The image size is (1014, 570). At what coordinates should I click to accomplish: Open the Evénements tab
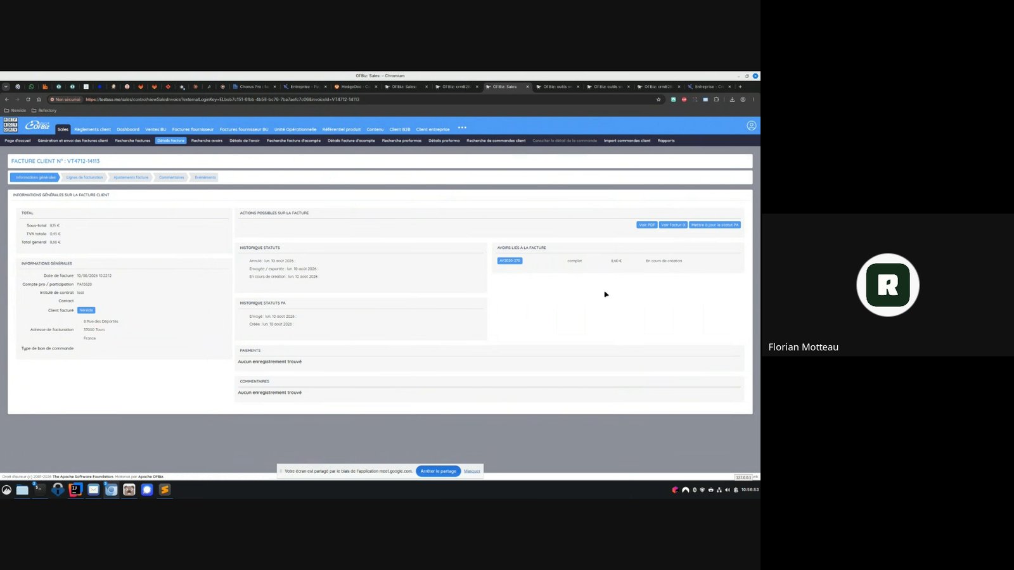coord(205,177)
